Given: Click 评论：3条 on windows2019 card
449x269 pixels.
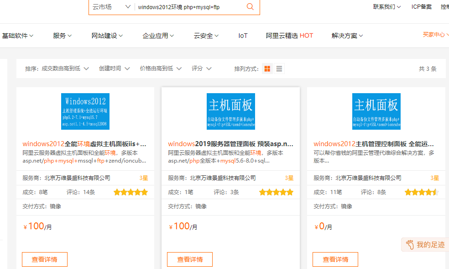Looking at the screenshot, I should click(x=226, y=192).
